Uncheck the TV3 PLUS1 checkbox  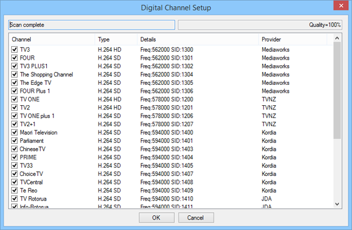[x=15, y=66]
